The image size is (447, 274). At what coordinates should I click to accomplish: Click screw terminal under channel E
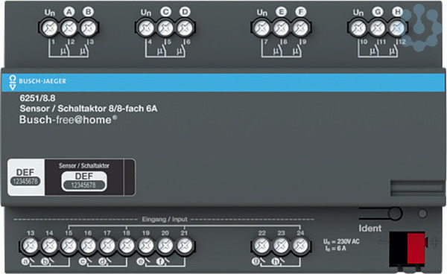click(x=282, y=28)
